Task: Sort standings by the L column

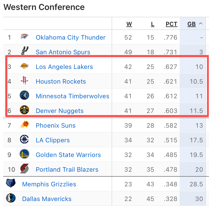Action: pyautogui.click(x=153, y=24)
